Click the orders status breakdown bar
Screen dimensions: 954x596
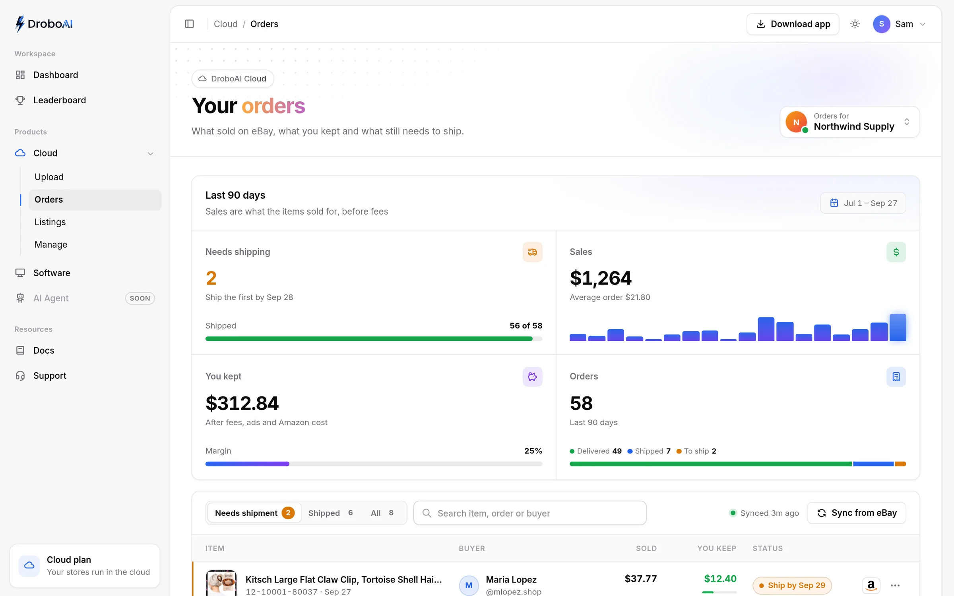click(738, 464)
